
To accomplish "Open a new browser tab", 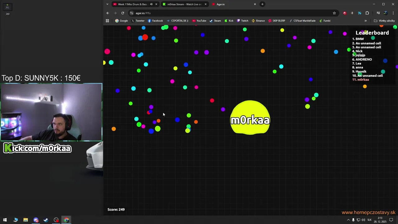I will [262, 4].
